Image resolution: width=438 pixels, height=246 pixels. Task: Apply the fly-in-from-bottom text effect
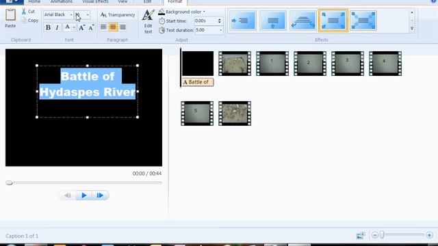273,20
